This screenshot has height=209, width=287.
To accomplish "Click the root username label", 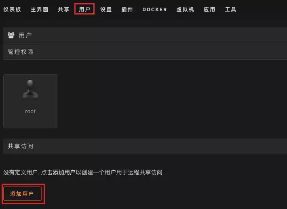I will (x=30, y=112).
